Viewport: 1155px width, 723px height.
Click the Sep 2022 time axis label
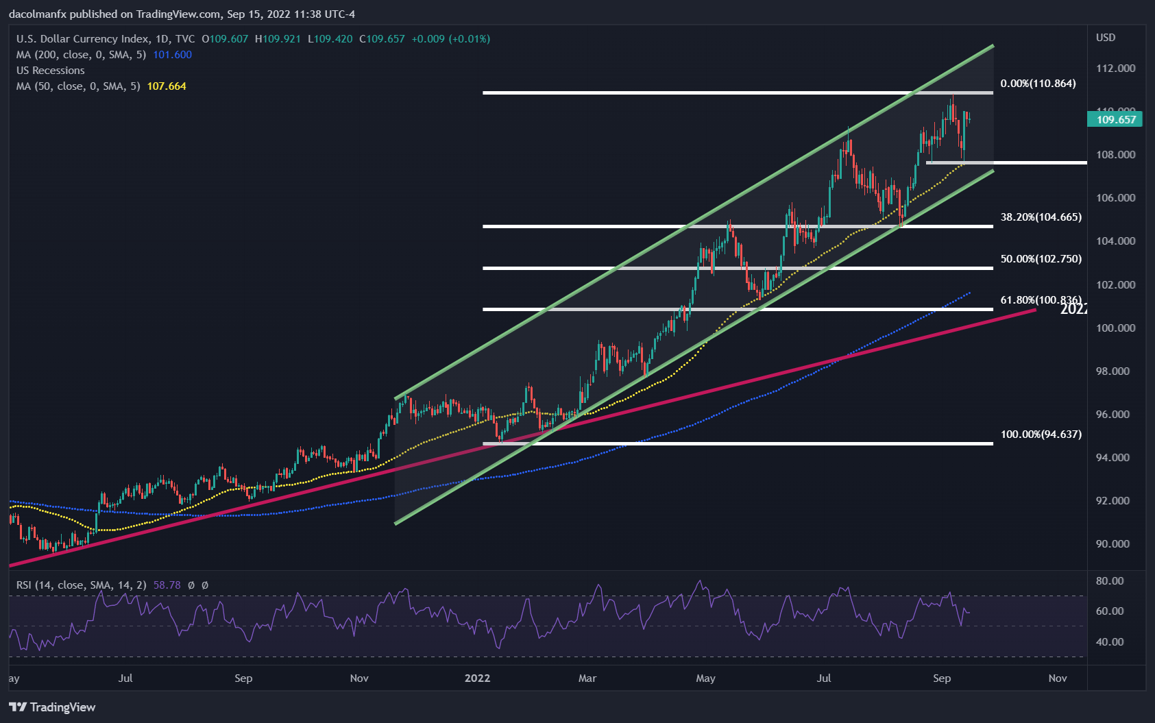tap(942, 678)
